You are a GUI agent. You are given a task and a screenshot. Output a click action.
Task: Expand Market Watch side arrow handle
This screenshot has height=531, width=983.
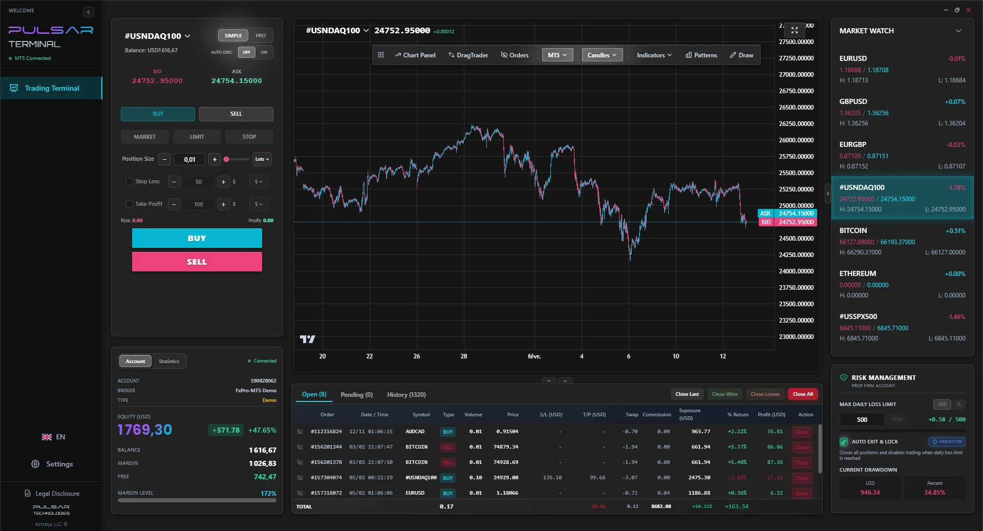[827, 194]
